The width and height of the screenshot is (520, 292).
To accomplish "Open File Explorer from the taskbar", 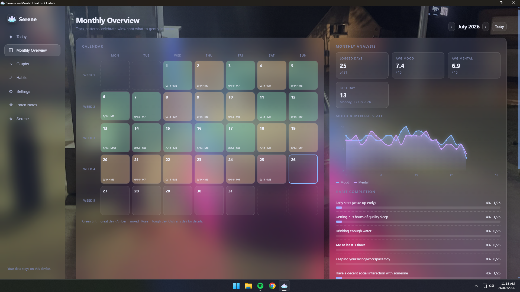I will 248,286.
